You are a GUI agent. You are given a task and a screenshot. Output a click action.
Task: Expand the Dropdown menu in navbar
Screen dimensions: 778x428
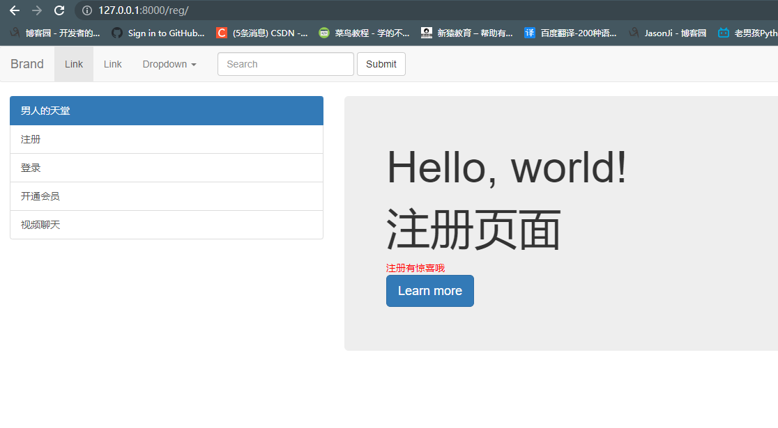tap(169, 64)
